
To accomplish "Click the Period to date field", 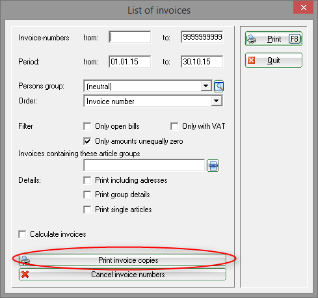I will tap(202, 62).
